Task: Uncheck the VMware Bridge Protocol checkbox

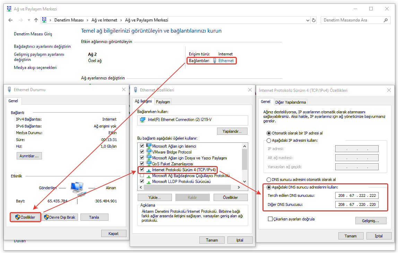Action: point(142,152)
